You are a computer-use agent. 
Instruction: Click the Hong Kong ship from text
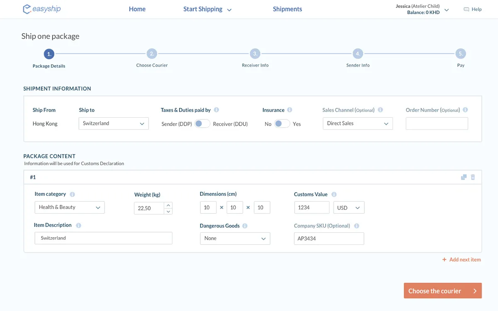tap(45, 124)
